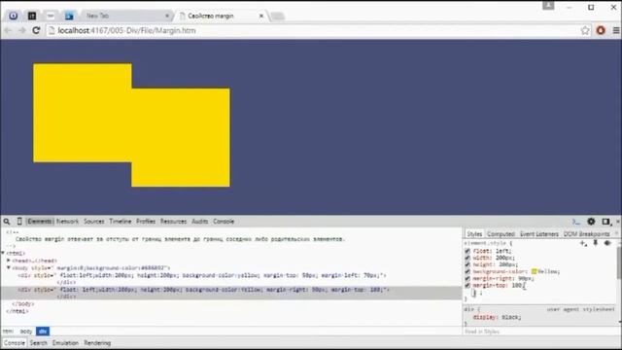Viewport: 622px width, 350px height.
Task: Go forward with browser forward arrow
Action: [21, 30]
